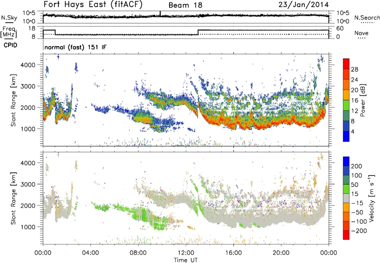Click the red above-28 dB power colorbar segment

[x=346, y=64]
